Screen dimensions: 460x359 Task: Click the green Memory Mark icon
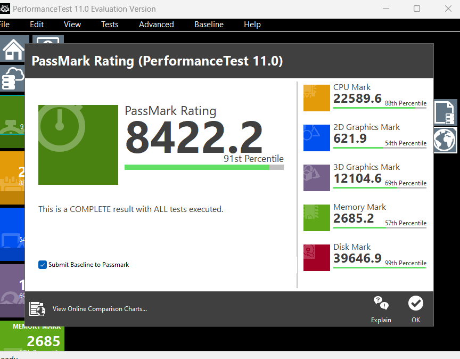point(317,218)
